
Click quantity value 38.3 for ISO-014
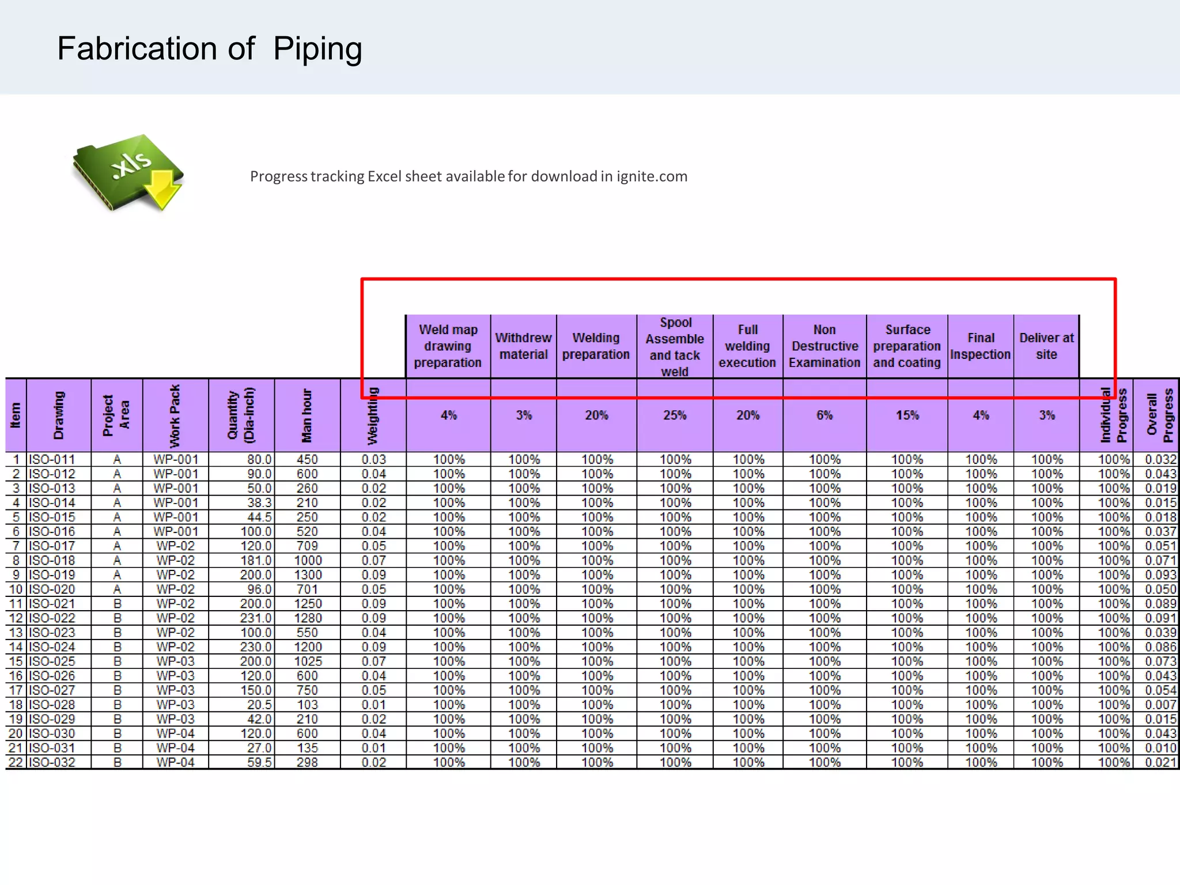tap(241, 503)
